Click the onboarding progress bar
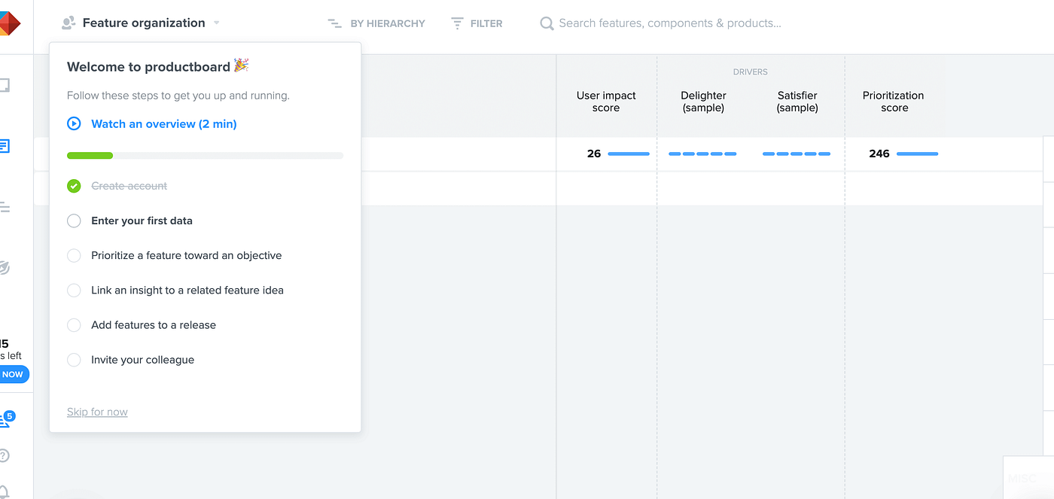Viewport: 1054px width, 499px height. (x=205, y=156)
